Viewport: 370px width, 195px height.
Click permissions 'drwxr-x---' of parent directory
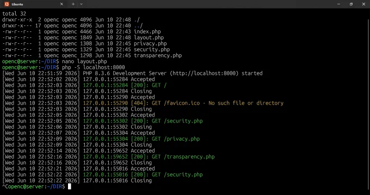click(17, 25)
